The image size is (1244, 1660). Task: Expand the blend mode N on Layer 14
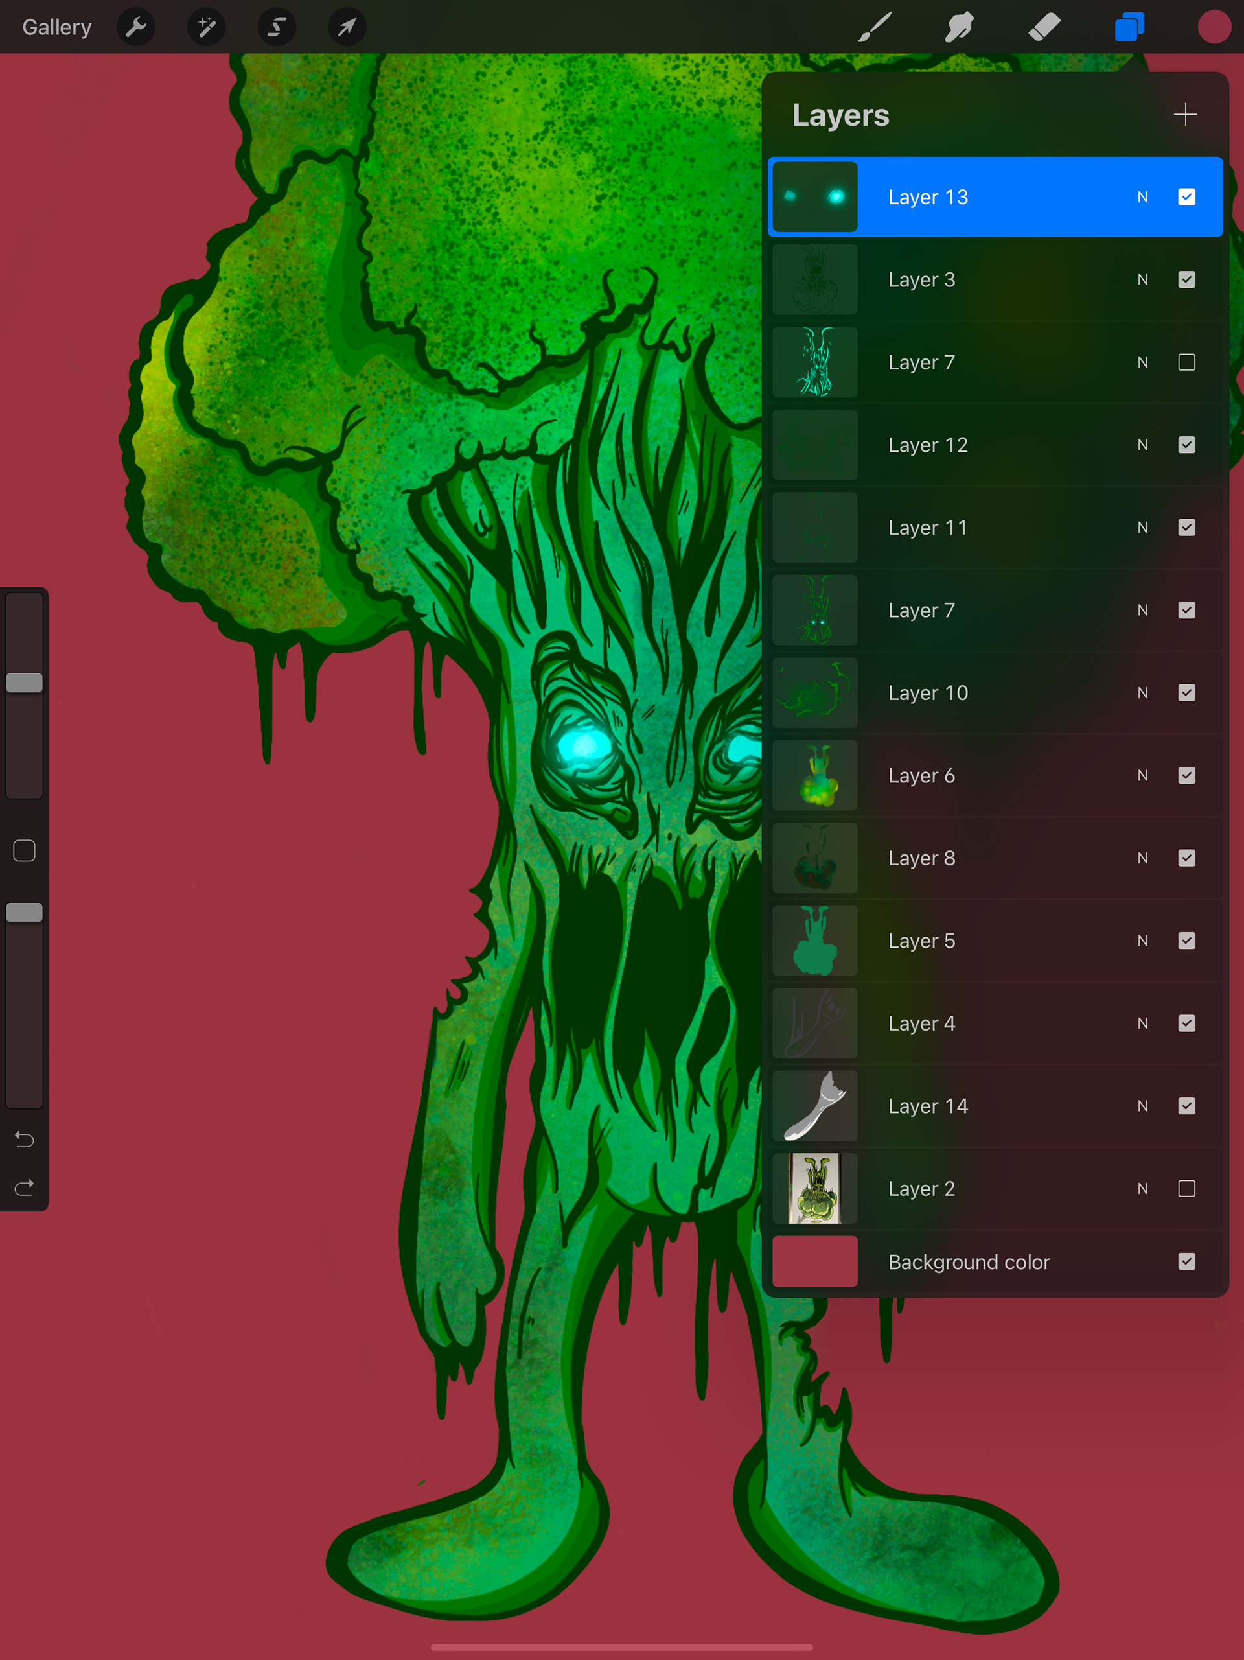pos(1142,1106)
